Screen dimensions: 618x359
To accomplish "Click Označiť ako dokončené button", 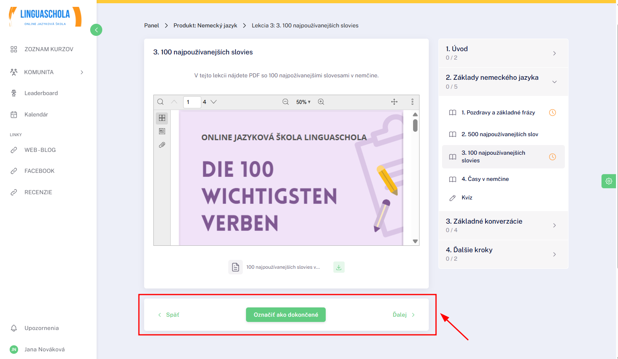I will tap(286, 315).
